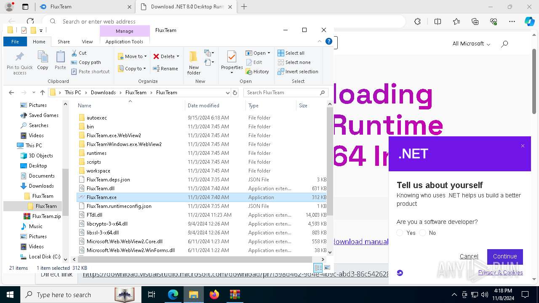The height and width of the screenshot is (303, 539).
Task: Open Privacy & Cookies link
Action: pos(501,272)
